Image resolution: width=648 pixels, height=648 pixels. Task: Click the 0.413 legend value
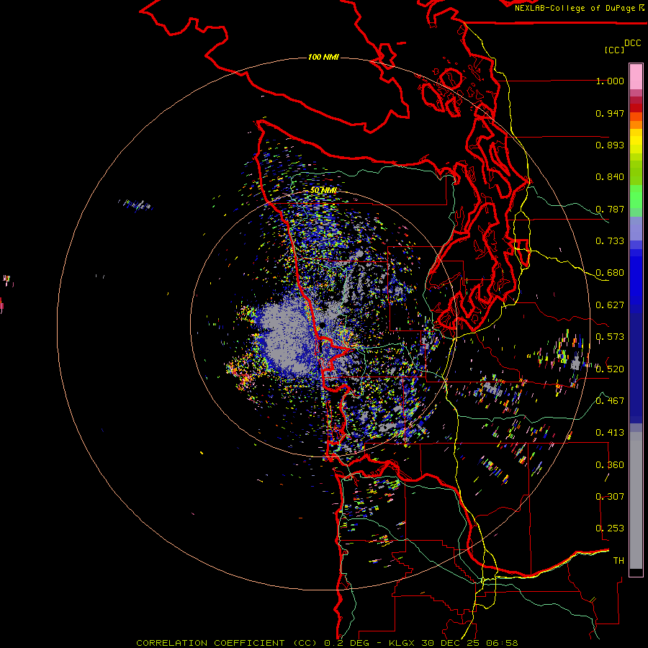[x=610, y=433]
